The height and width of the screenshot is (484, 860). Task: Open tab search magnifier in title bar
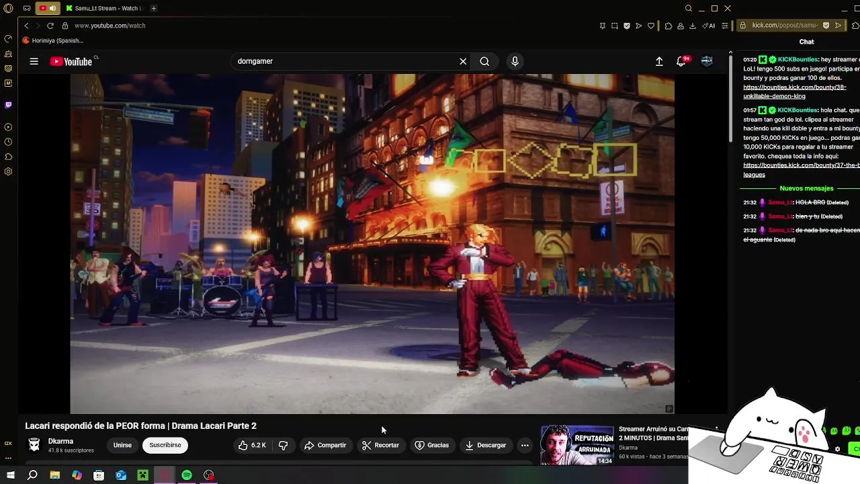[x=689, y=8]
